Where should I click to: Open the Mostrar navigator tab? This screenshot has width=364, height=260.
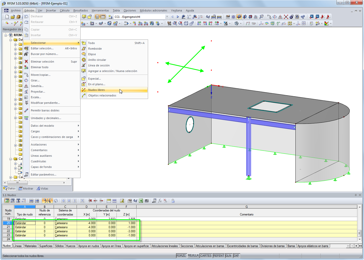pos(26,189)
